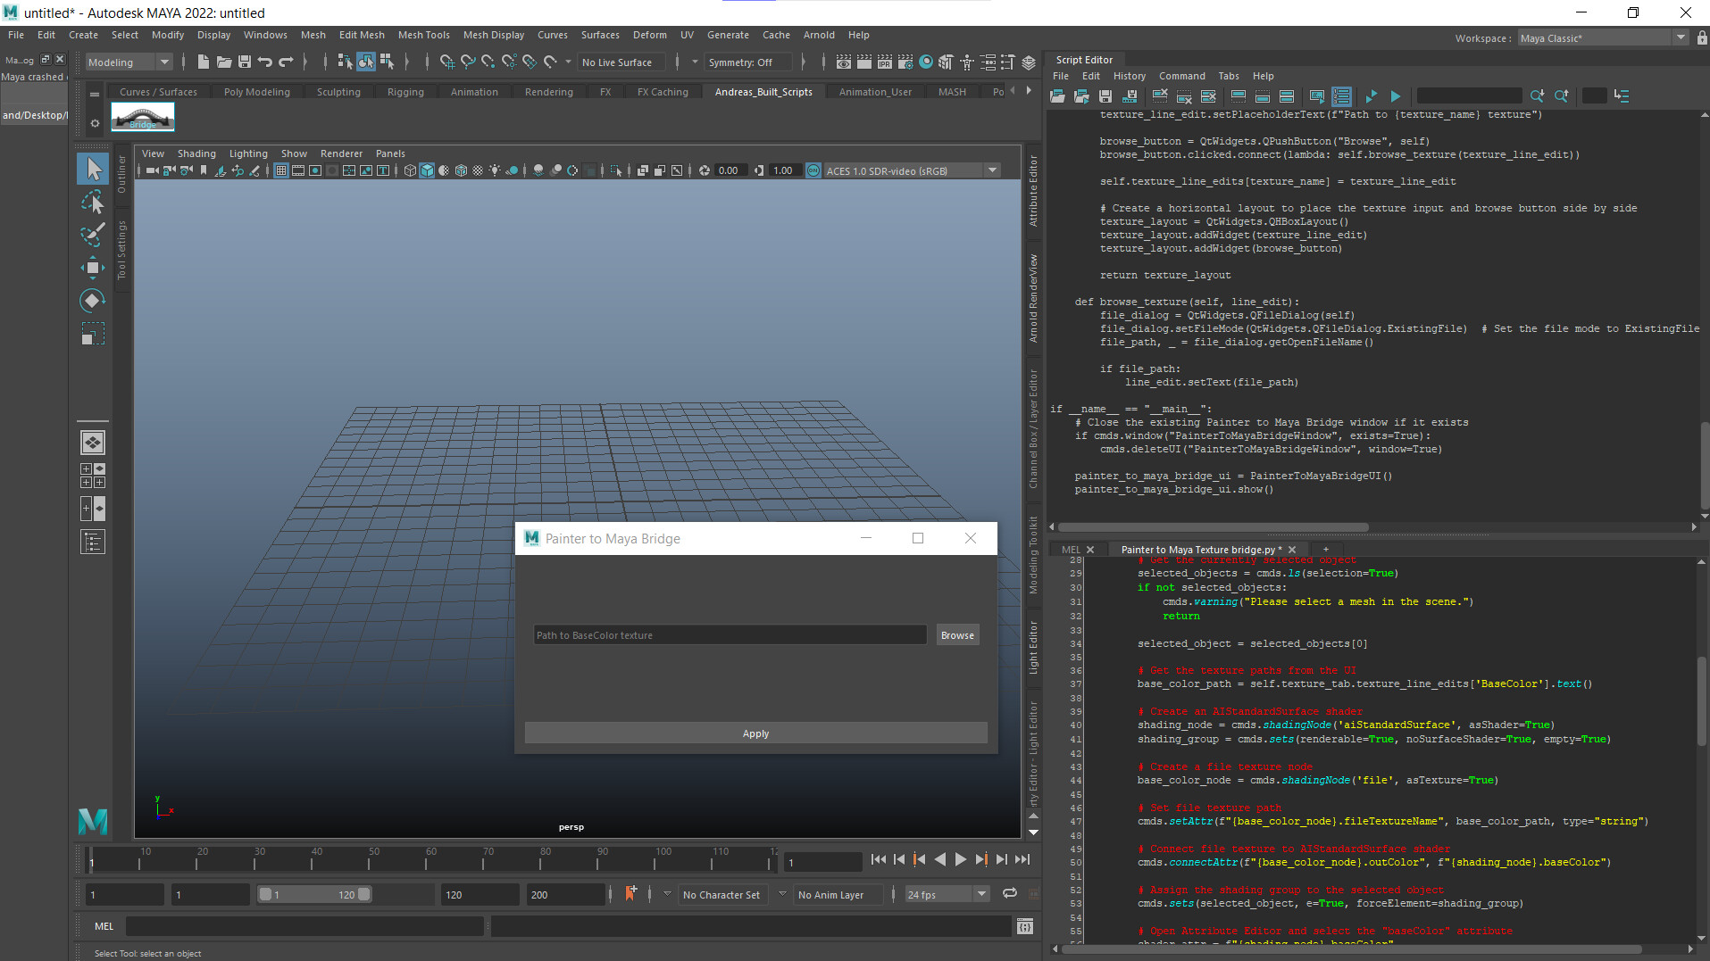Viewport: 1710px width, 961px height.
Task: Open the Mesh Tools menu
Action: pos(423,35)
